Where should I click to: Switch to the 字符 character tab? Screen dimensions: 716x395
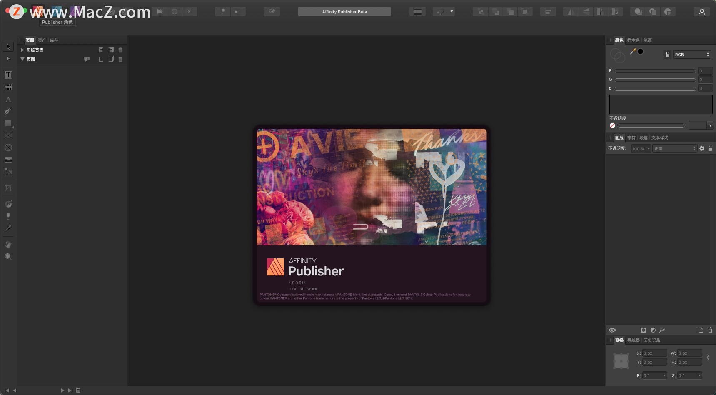pyautogui.click(x=631, y=138)
